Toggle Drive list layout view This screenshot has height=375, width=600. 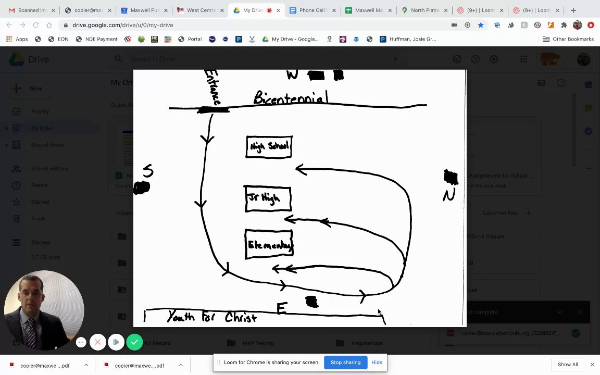(x=541, y=83)
